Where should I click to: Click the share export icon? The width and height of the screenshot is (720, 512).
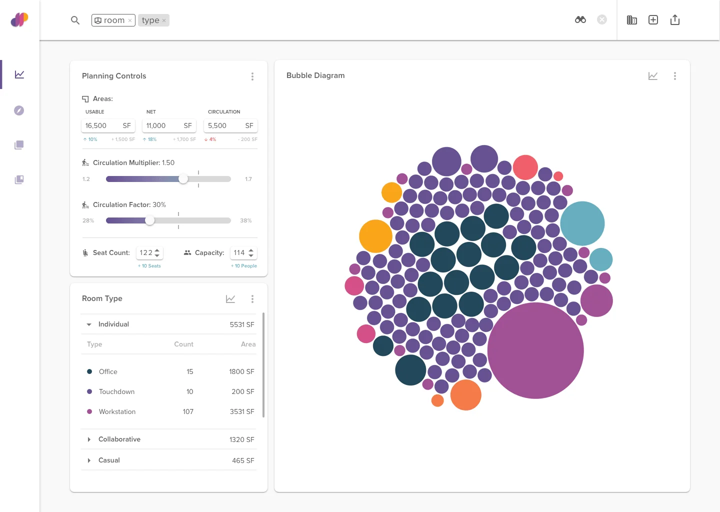(x=674, y=20)
